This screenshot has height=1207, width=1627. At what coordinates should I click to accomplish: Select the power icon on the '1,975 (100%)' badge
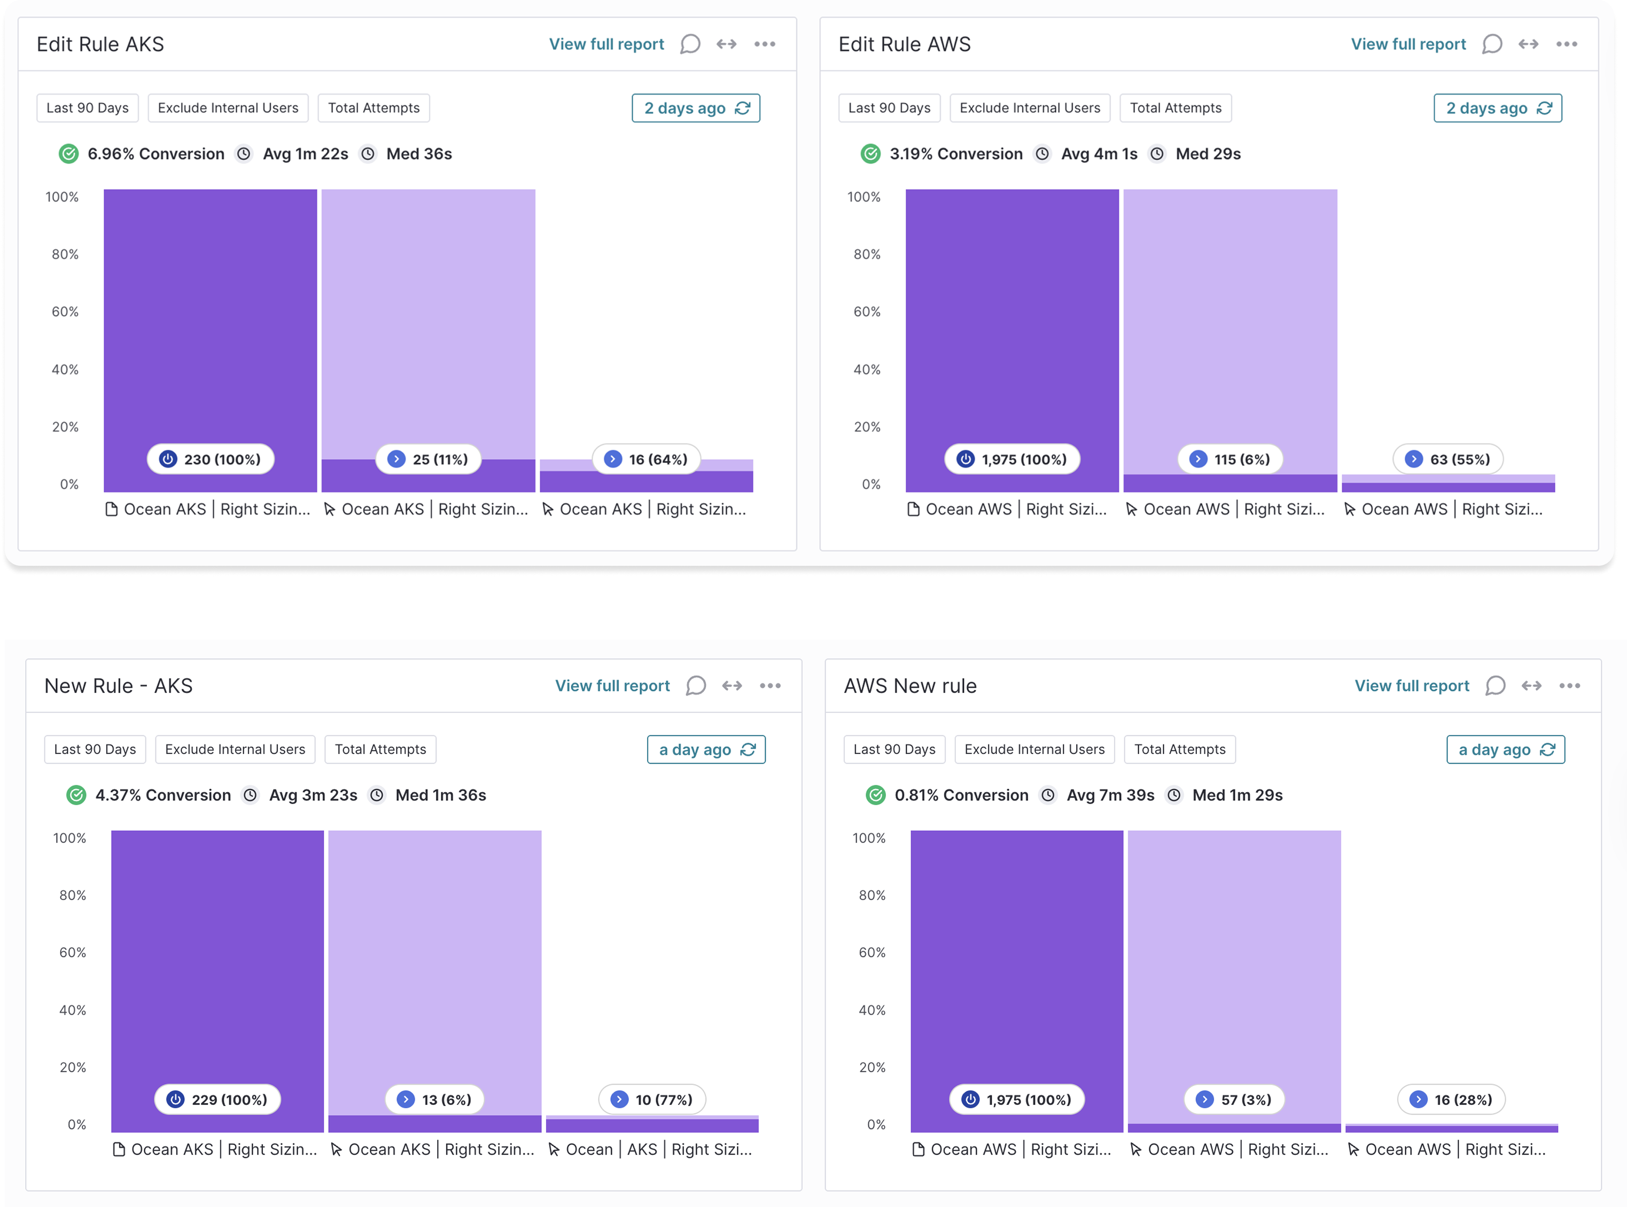[965, 459]
